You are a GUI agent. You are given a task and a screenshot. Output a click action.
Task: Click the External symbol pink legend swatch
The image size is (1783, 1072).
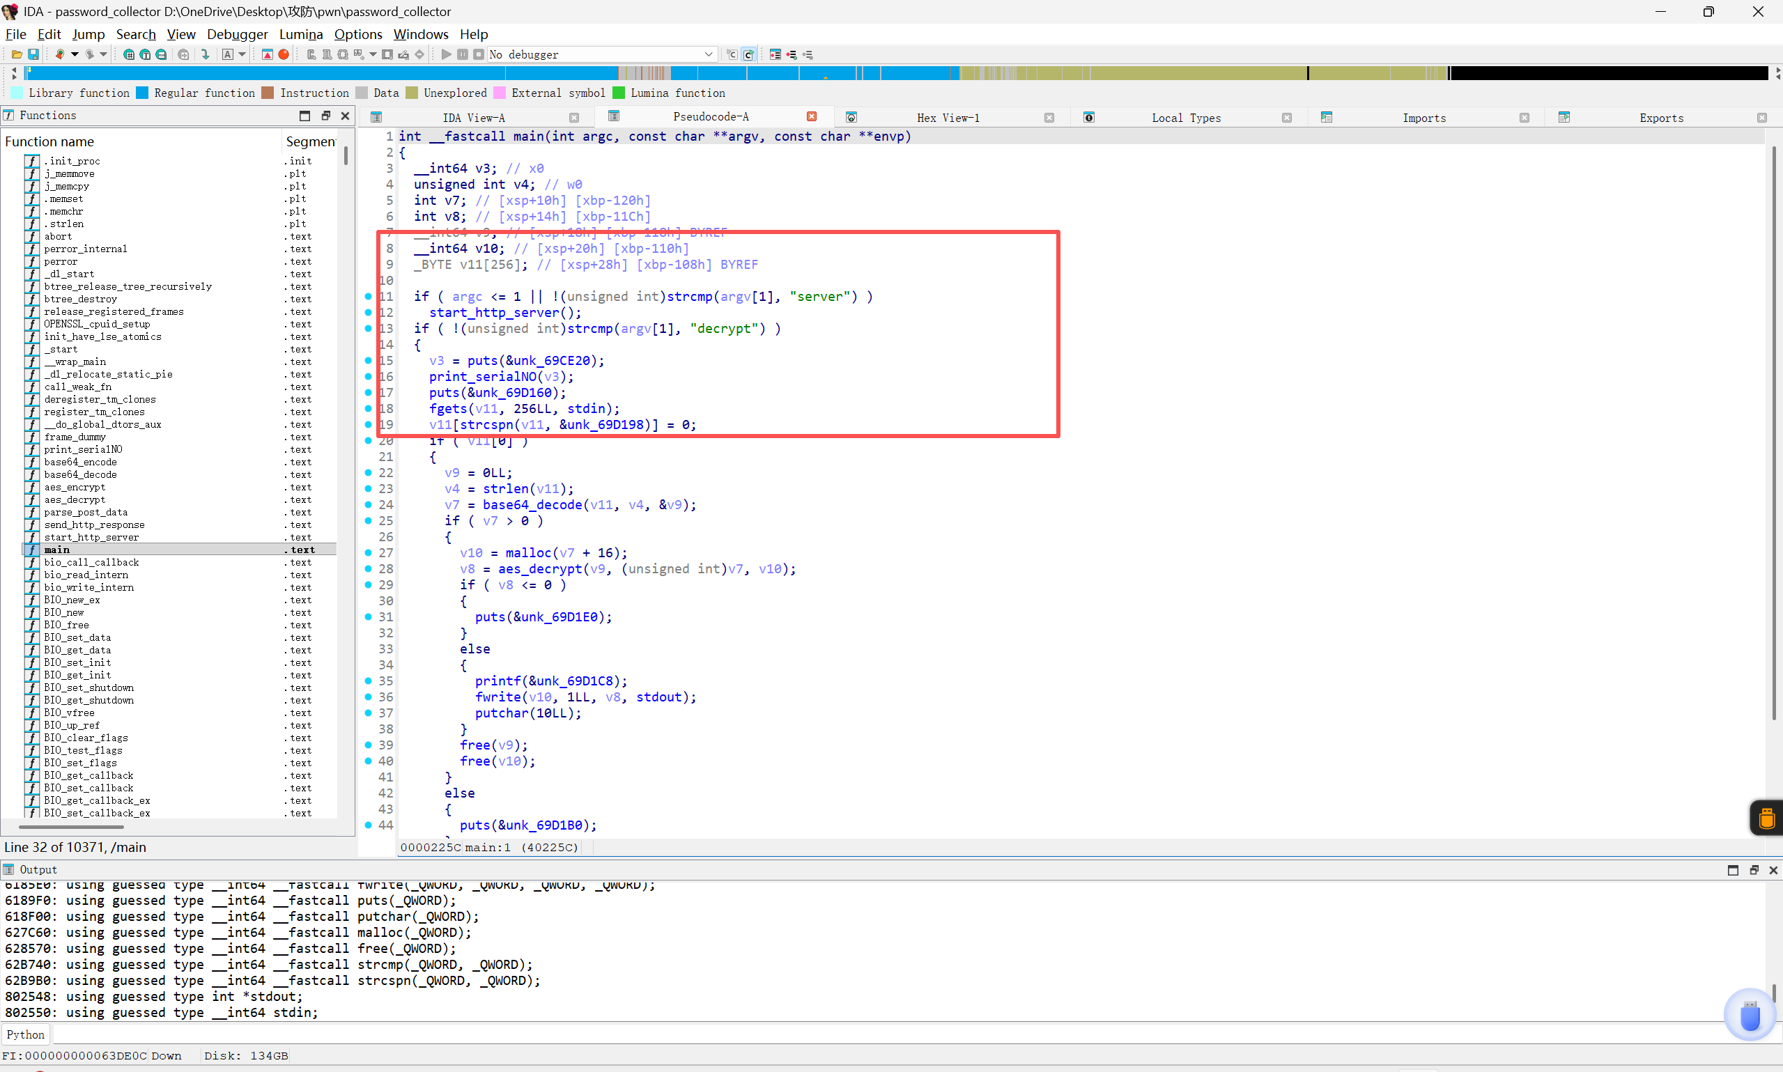499,93
